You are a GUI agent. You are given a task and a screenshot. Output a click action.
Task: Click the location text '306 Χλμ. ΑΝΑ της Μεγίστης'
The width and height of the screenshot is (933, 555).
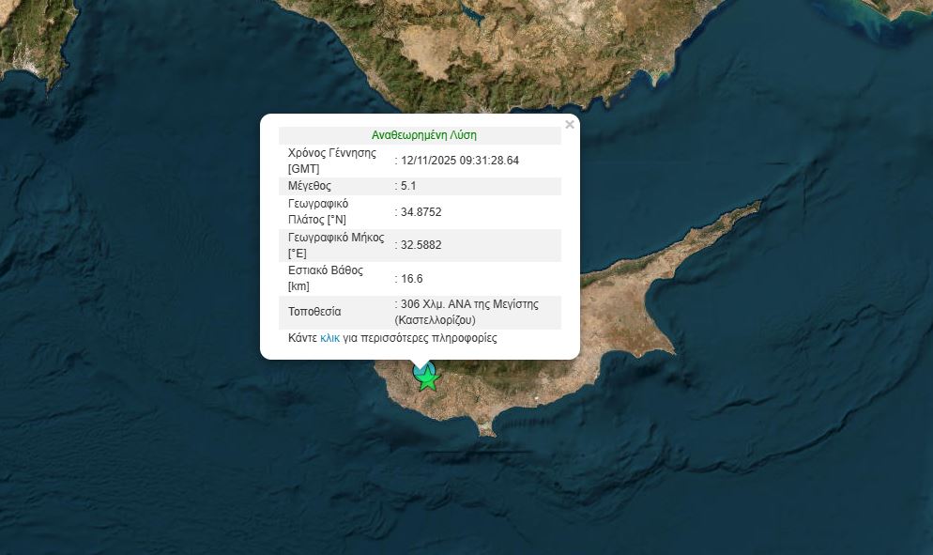[x=469, y=305]
